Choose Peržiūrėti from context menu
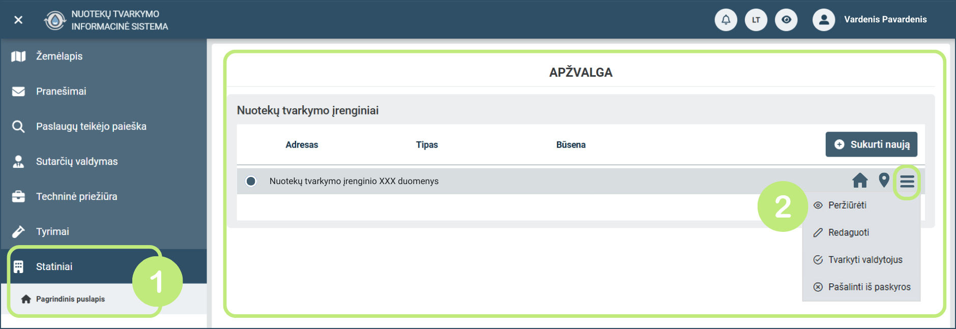 (x=861, y=205)
